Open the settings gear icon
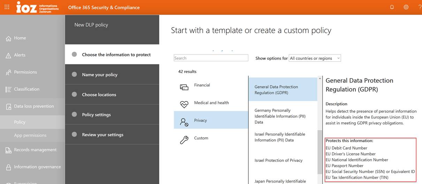Screen dimensions: 422x184 pos(406,7)
